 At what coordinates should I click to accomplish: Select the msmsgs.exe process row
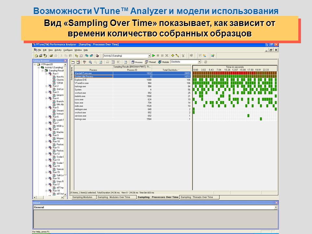132,119
